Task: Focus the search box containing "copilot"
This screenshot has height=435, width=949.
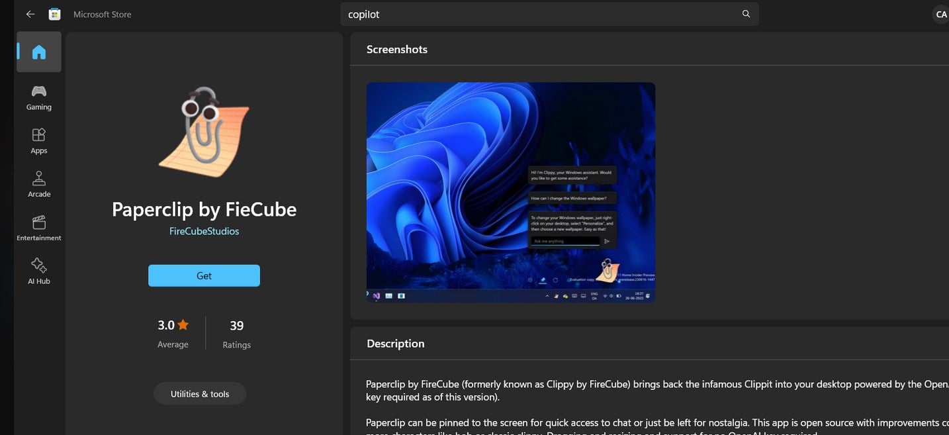Action: [x=549, y=14]
